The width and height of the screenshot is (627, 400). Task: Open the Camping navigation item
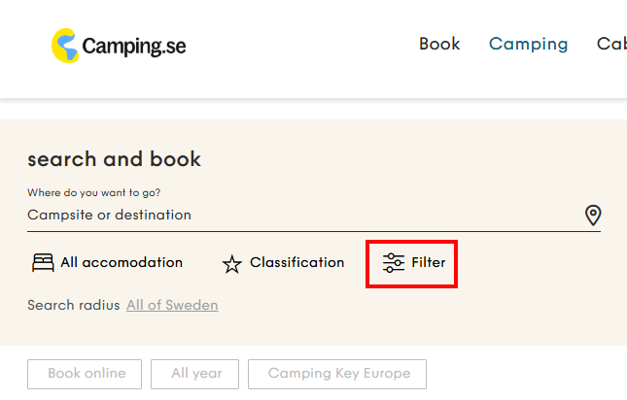(528, 44)
